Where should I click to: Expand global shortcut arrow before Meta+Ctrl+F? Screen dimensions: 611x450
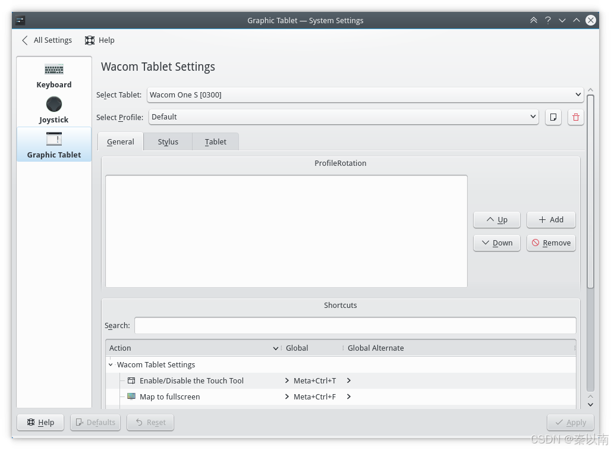287,396
